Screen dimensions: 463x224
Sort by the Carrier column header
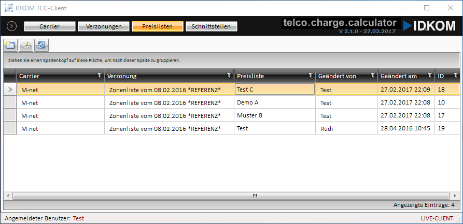(61, 76)
